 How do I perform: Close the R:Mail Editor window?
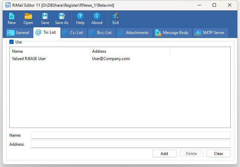(229, 5)
